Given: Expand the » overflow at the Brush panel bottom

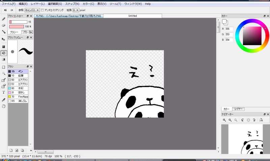Looking at the screenshot, I should point(31,150).
